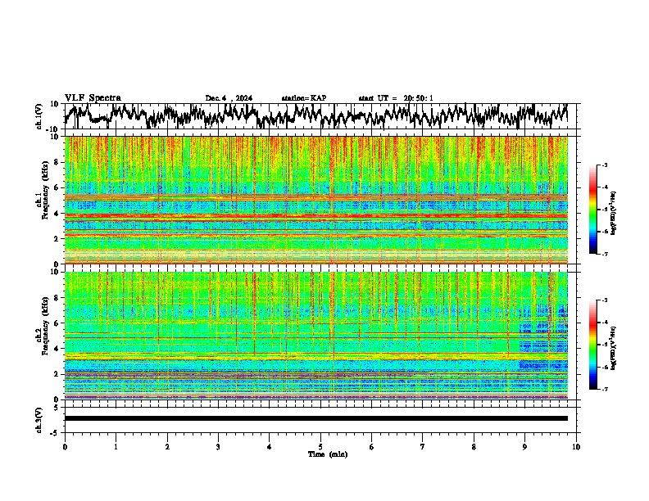Screen dimensions: 649x501
Task: Click the '8' kHz tick on ch.1 frequency axis
Action: coord(57,162)
